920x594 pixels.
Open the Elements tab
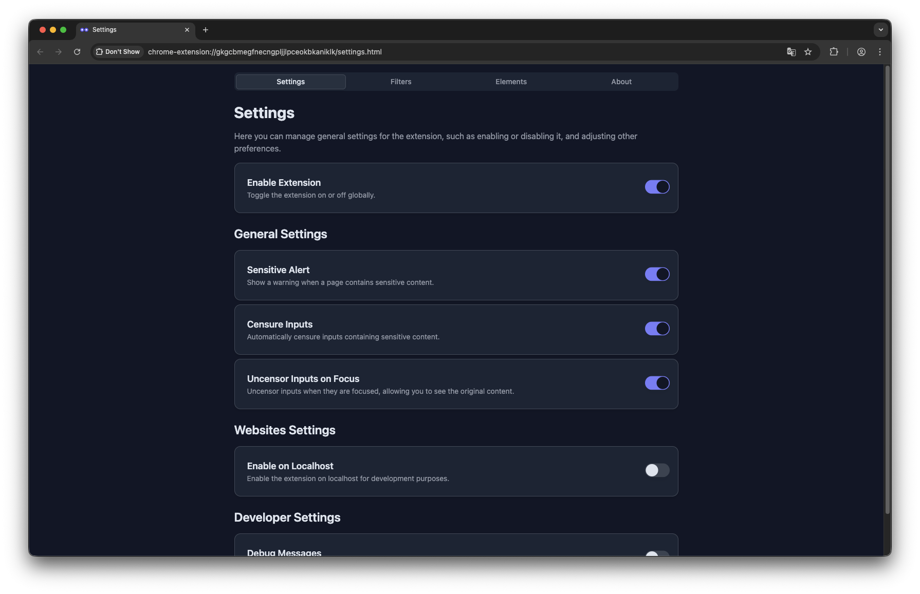pyautogui.click(x=511, y=82)
